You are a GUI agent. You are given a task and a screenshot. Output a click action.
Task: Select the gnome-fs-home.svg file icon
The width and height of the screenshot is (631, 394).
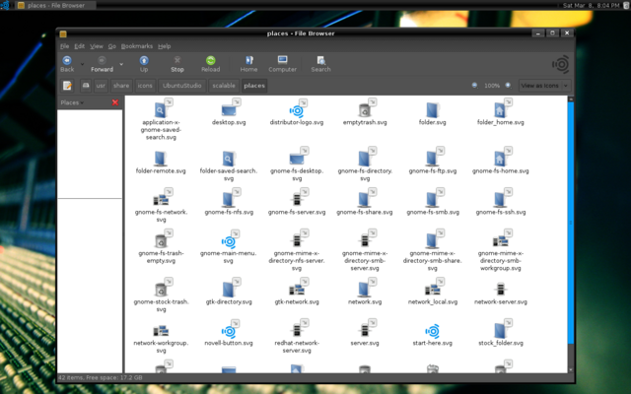500,158
